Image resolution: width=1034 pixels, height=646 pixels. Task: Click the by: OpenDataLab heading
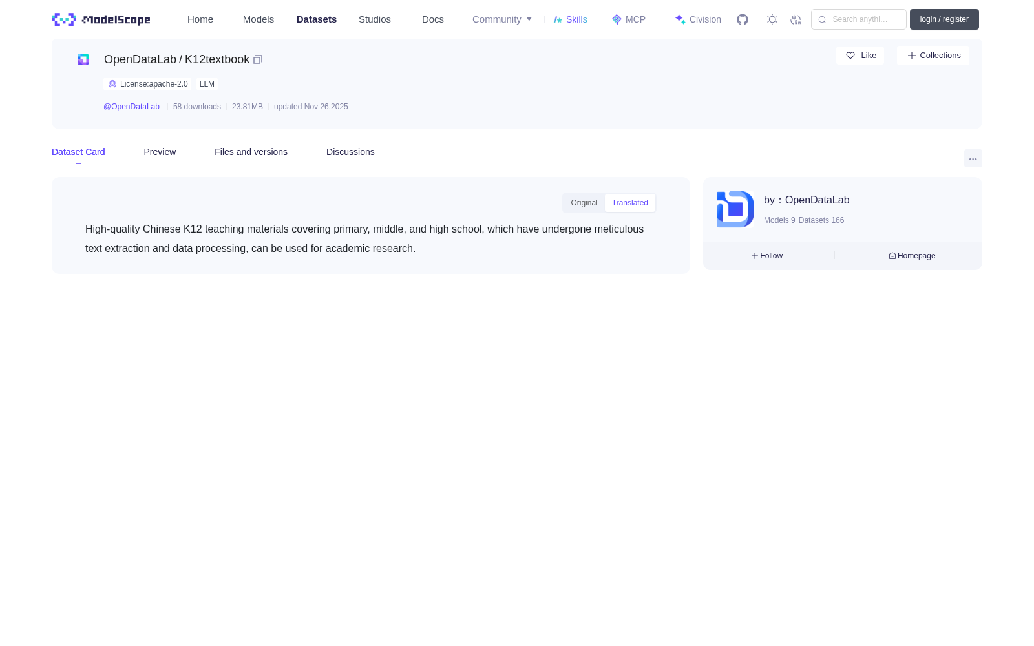(807, 200)
